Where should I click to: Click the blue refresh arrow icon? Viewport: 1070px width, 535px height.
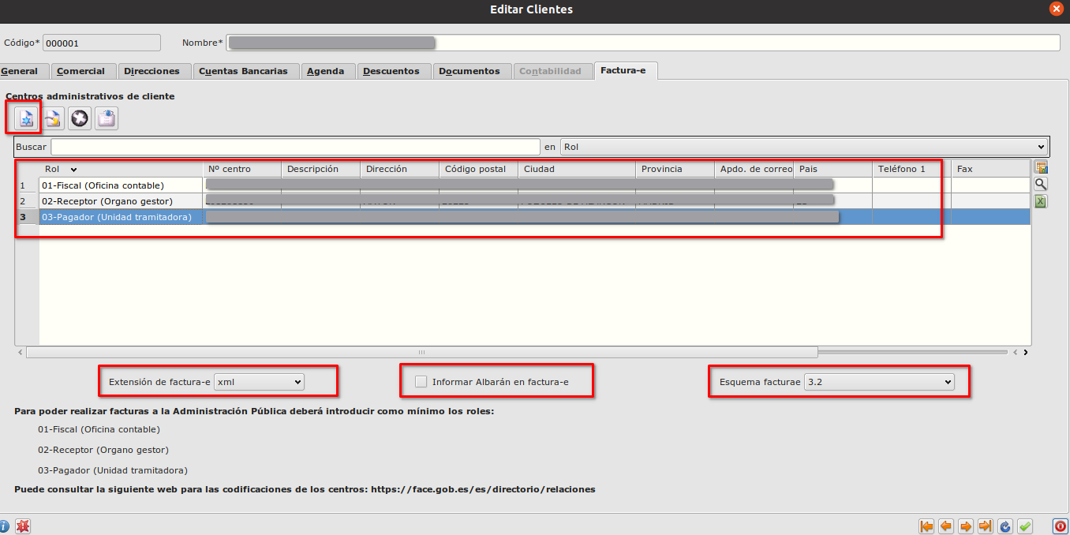tap(1005, 526)
